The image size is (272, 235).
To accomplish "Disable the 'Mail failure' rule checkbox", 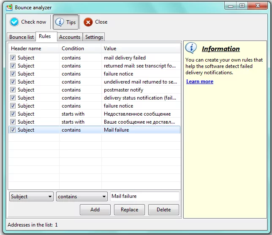I will [13, 130].
